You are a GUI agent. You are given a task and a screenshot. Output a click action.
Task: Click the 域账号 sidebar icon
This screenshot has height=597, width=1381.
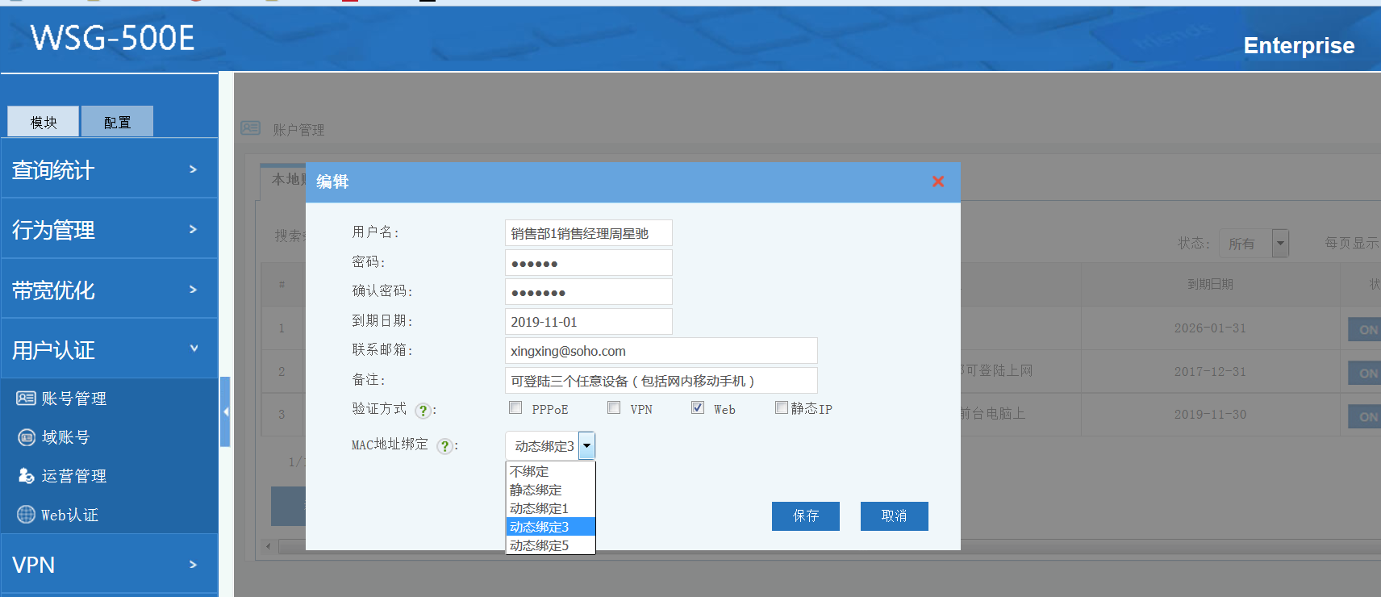26,437
